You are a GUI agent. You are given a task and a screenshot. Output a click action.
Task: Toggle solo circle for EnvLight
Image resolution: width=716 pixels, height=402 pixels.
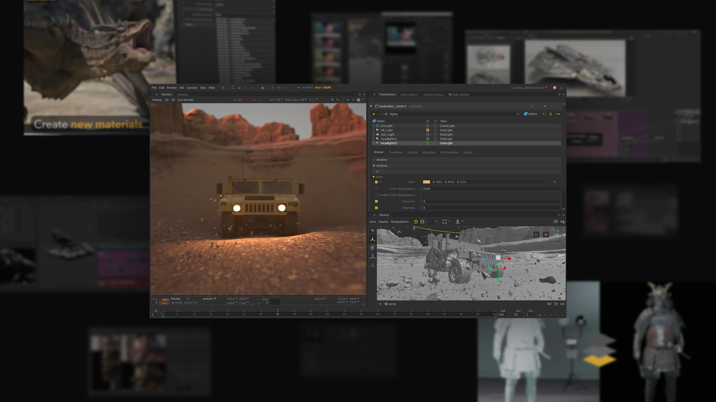[435, 126]
